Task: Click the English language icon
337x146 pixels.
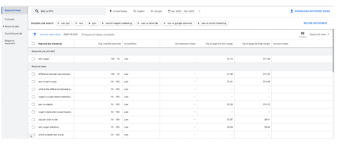Action: coord(135,11)
